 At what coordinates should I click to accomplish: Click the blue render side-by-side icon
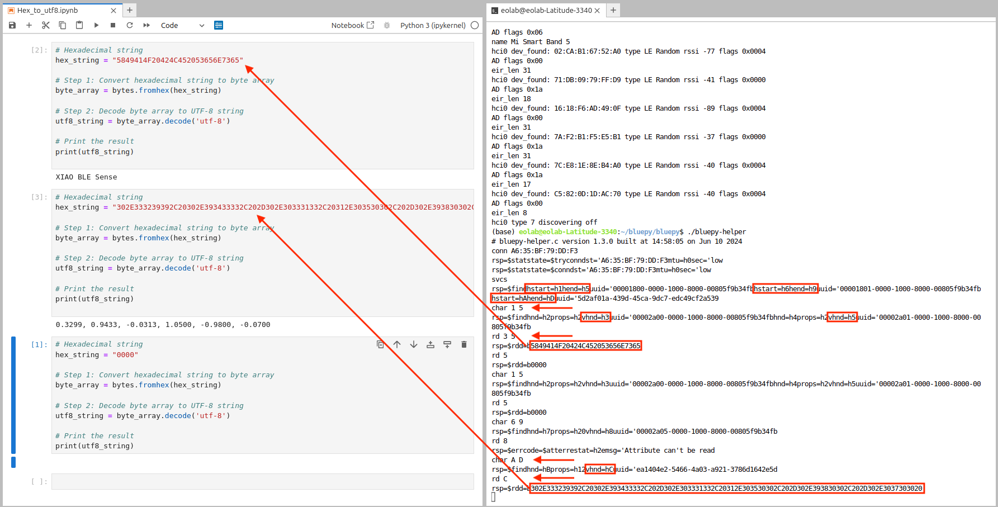point(219,25)
